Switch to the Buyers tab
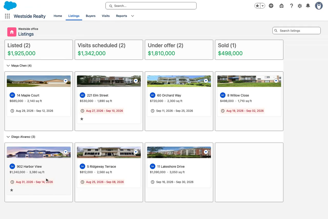The width and height of the screenshot is (328, 219). 91,16
